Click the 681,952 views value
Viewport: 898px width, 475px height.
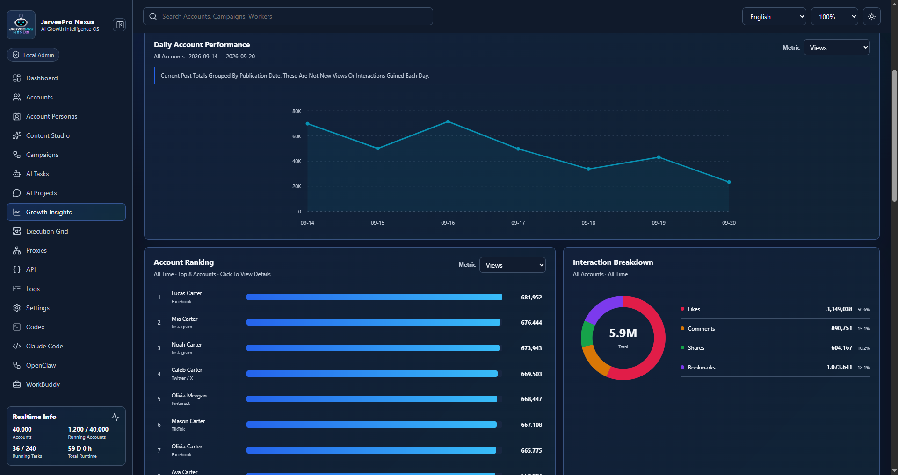(x=531, y=297)
